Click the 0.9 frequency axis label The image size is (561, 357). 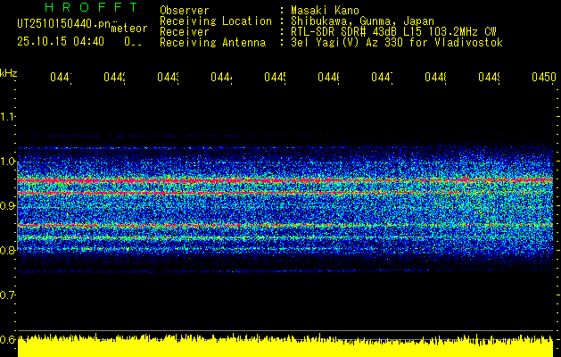7,205
